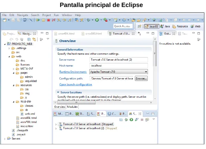
Task: Open the Window menu
Action: 67,15
